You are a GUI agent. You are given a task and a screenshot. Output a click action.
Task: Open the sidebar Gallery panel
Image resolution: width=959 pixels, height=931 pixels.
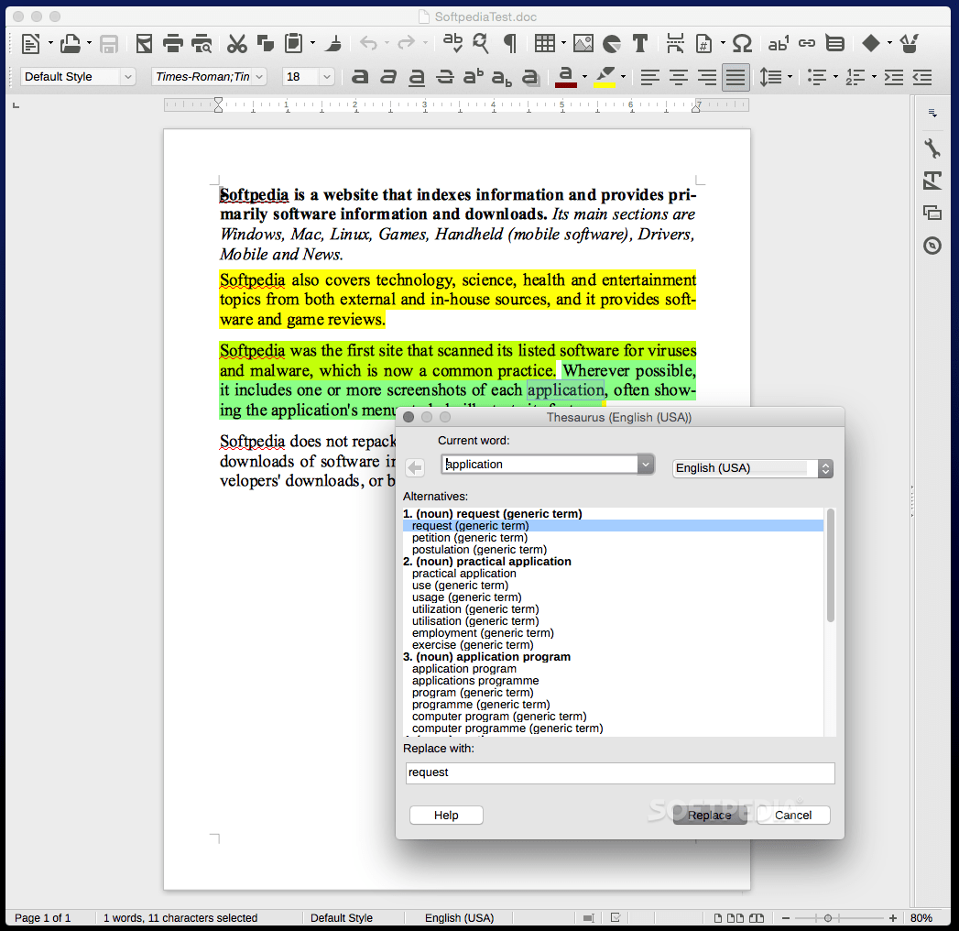coord(932,213)
